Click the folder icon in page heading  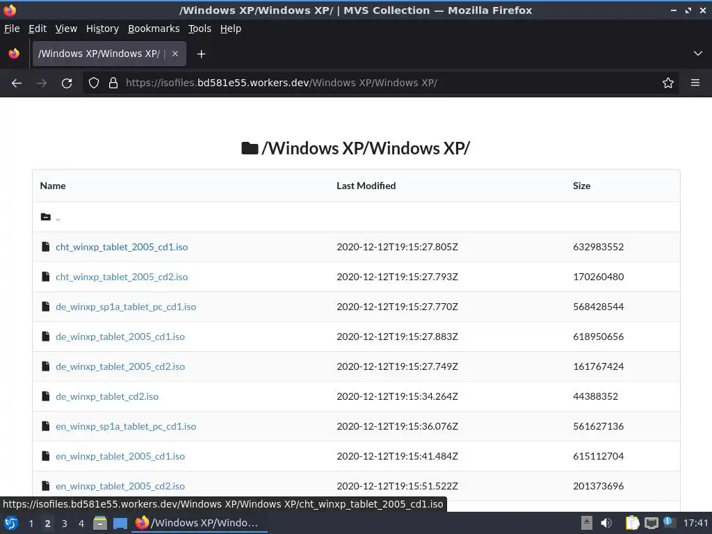tap(250, 148)
